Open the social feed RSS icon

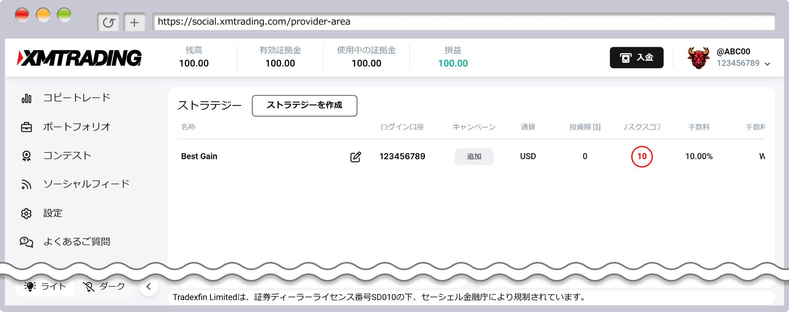tap(26, 185)
